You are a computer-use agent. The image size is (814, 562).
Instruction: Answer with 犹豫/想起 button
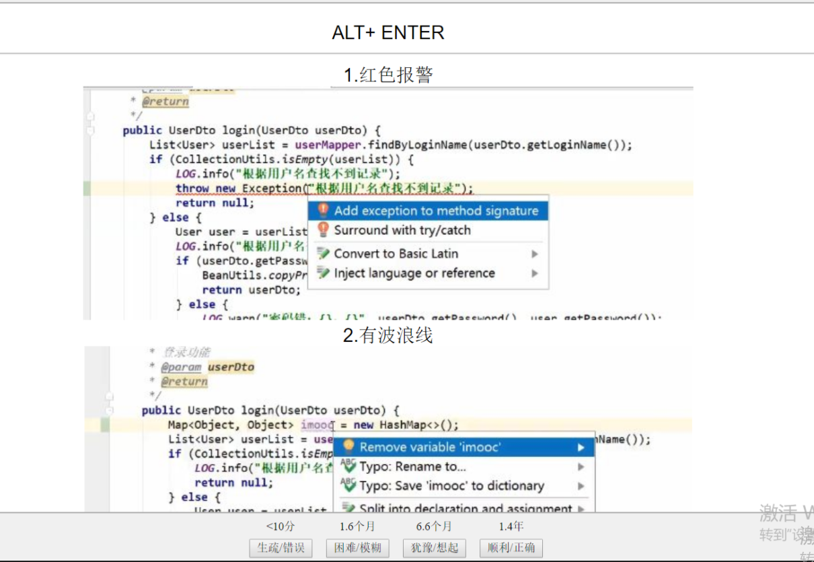tap(434, 548)
